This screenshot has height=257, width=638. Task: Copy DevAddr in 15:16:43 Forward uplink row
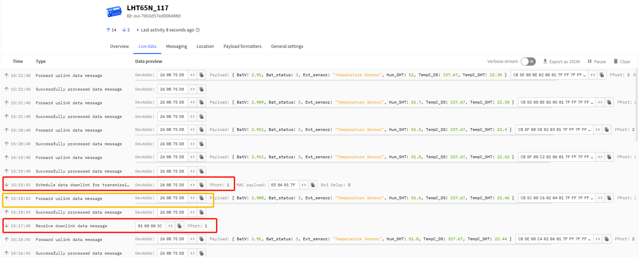(202, 239)
